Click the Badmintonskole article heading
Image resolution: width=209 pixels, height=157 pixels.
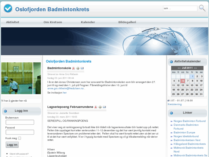(59, 68)
